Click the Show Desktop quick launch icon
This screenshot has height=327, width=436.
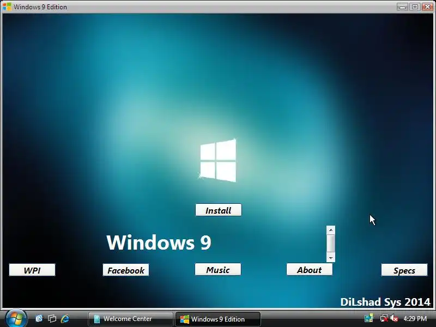pos(39,318)
